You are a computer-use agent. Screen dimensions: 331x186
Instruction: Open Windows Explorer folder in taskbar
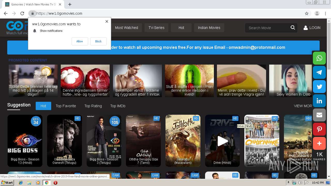(x=29, y=183)
